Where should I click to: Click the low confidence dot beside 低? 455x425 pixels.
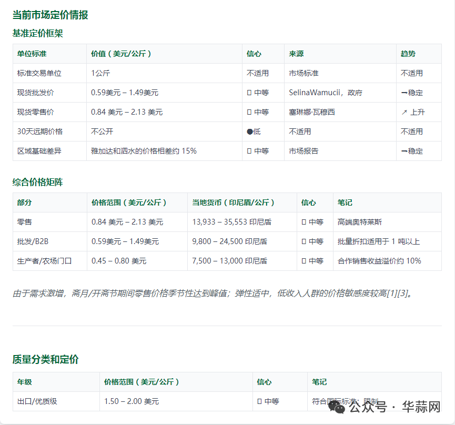click(x=250, y=131)
